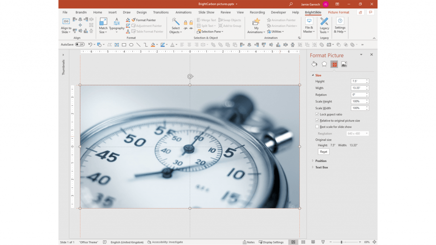Switch to the Picture settings icon
Viewport: 436px width, 245px height.
[x=344, y=64]
